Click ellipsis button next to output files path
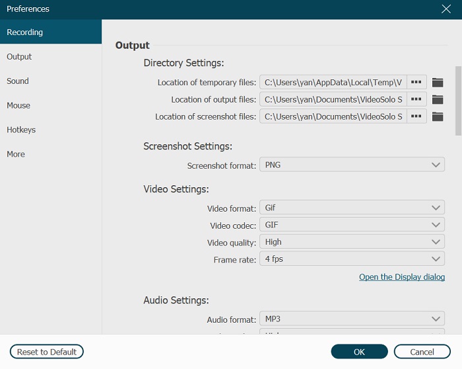462x369 pixels. pos(416,100)
